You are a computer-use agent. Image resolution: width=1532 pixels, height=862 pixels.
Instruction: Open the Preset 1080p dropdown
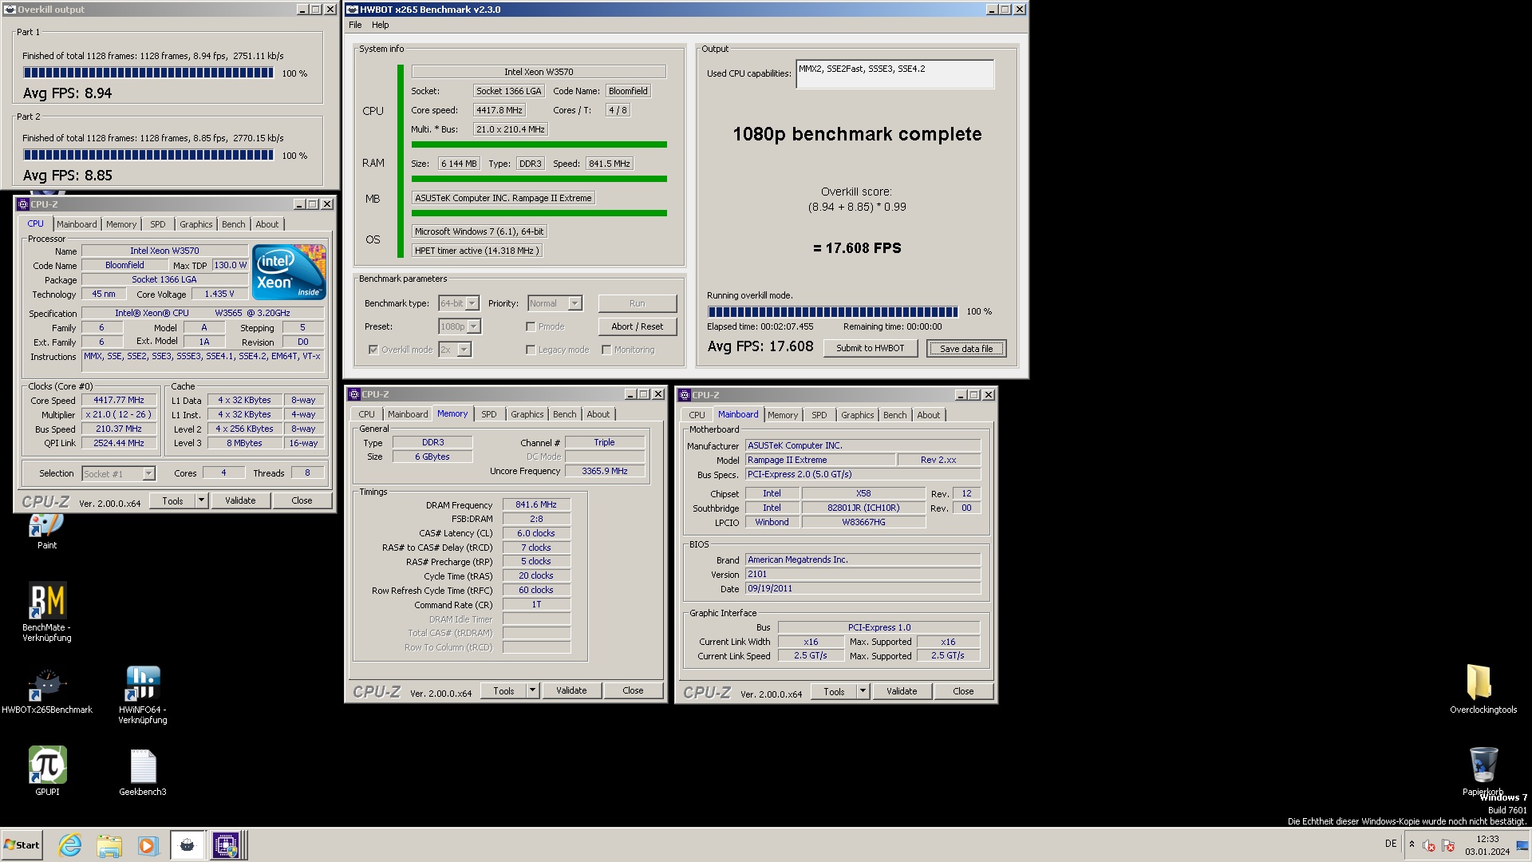click(x=460, y=326)
